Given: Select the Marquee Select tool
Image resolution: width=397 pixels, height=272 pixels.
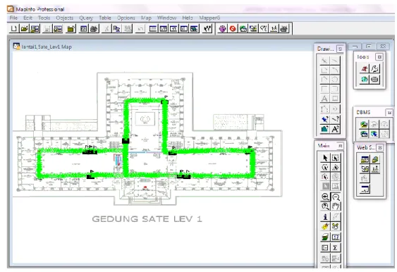Looking at the screenshot, I should [x=336, y=158].
